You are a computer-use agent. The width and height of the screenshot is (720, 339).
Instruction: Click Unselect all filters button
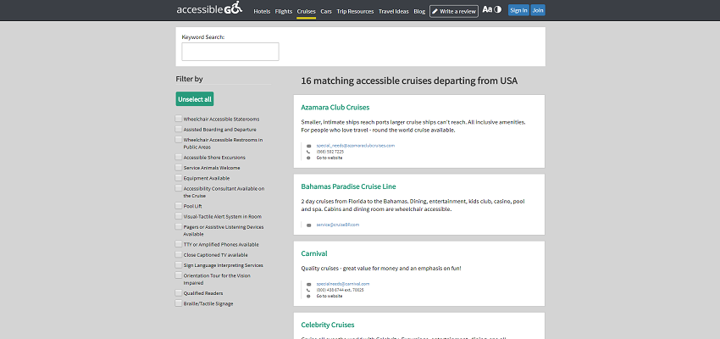[x=195, y=99]
